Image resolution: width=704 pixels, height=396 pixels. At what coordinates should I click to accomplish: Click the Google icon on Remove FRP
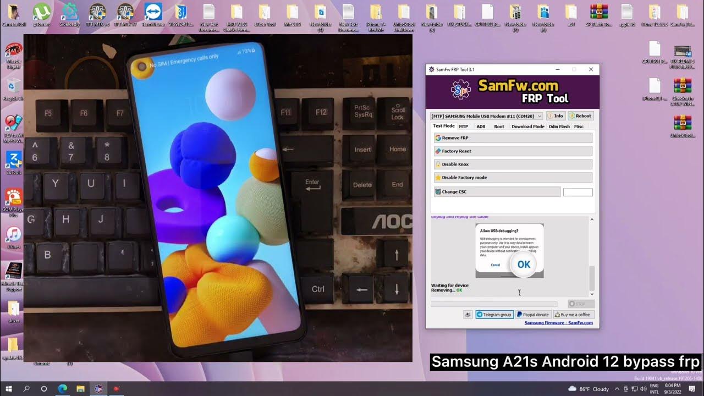coord(438,138)
